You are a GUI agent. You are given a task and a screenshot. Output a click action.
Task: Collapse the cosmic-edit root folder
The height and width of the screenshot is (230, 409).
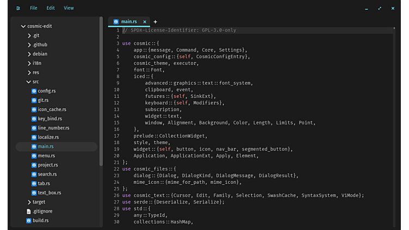[x=23, y=26]
